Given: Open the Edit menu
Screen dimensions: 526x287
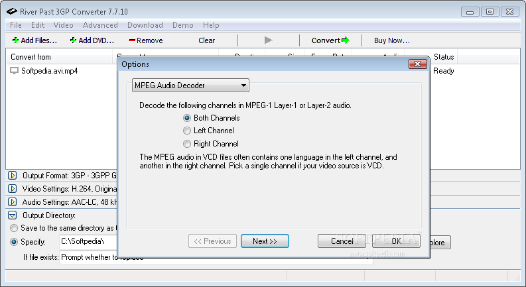Looking at the screenshot, I should point(38,25).
